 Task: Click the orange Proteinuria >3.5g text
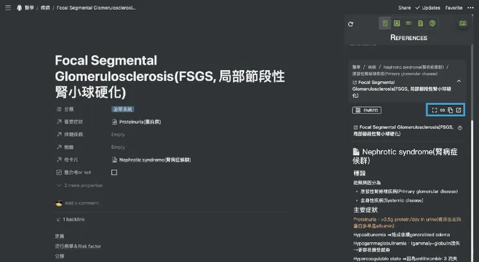[x=407, y=222]
